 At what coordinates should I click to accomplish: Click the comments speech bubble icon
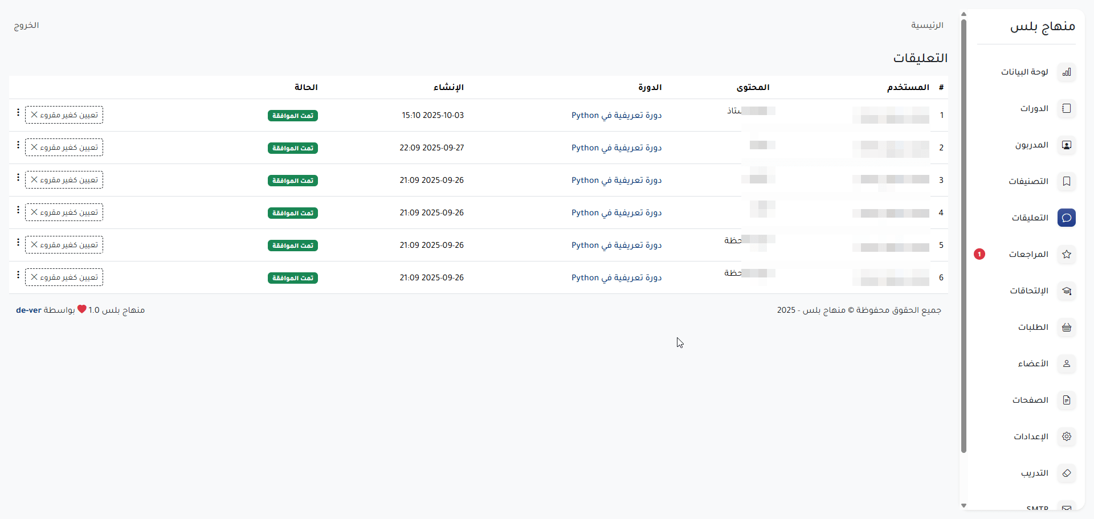(1066, 218)
